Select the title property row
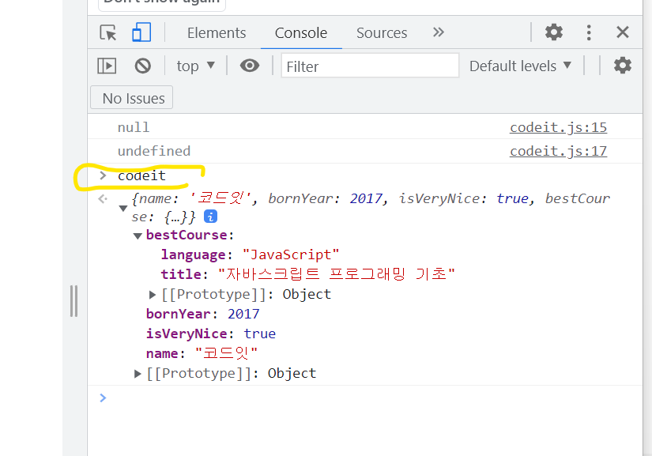This screenshot has width=652, height=456. [x=307, y=274]
